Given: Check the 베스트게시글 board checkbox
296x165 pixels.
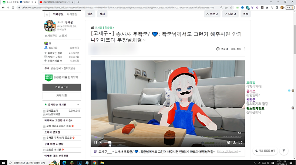Looking at the screenshot, I should 44,115.
